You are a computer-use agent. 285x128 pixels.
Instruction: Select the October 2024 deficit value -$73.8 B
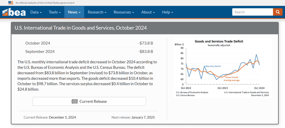tap(145, 43)
